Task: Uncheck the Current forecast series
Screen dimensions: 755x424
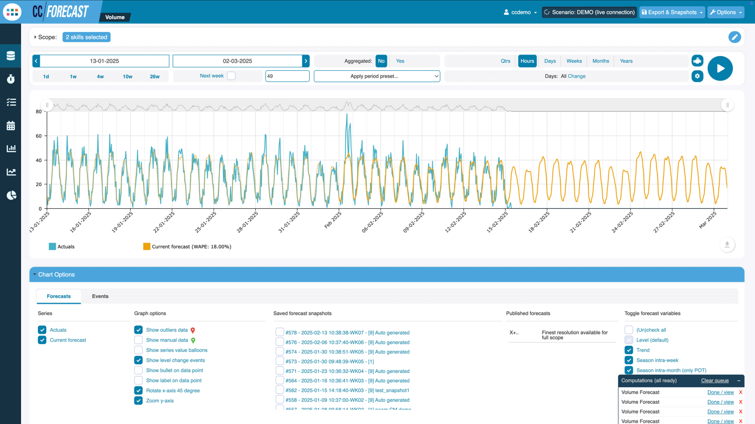Action: pos(42,340)
